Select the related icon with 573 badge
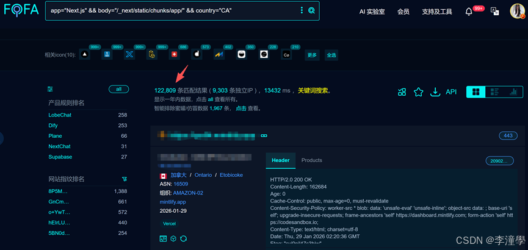This screenshot has width=528, height=250. (197, 54)
